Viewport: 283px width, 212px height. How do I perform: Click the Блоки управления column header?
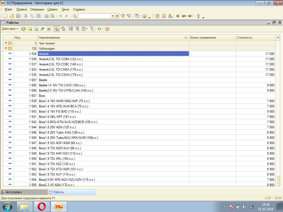(213, 38)
